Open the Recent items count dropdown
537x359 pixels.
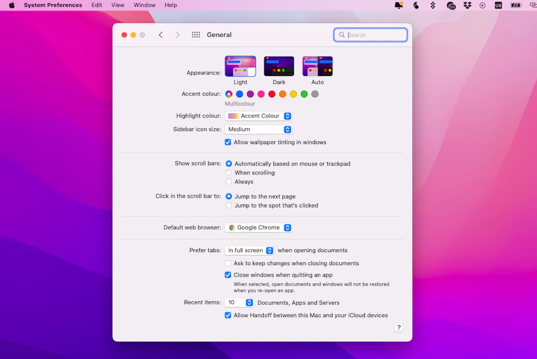point(239,302)
